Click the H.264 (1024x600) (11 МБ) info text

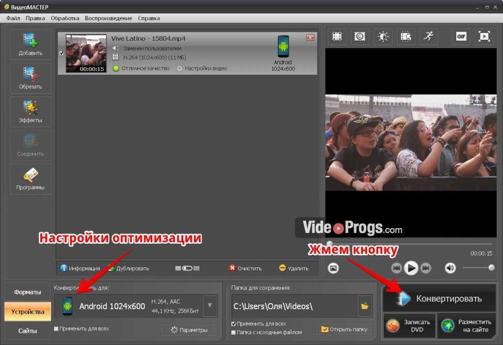pos(154,57)
